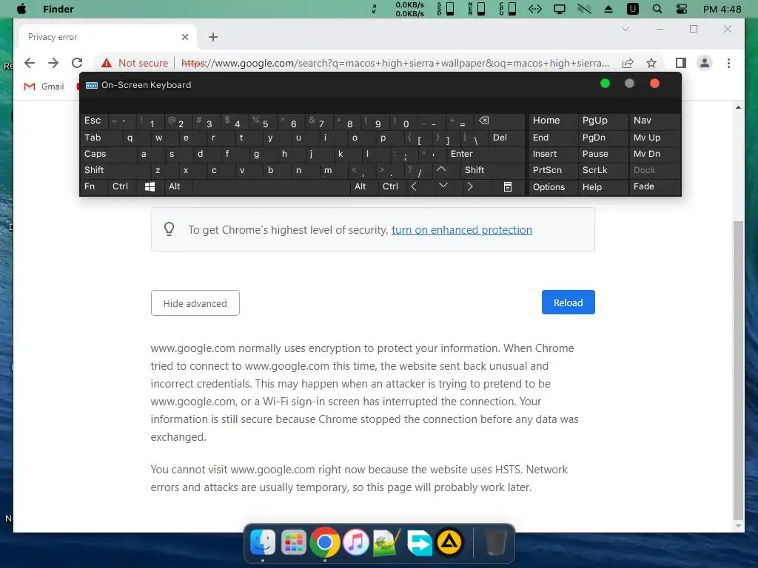
Task: Click the PM 4:48 clock
Action: [x=722, y=9]
